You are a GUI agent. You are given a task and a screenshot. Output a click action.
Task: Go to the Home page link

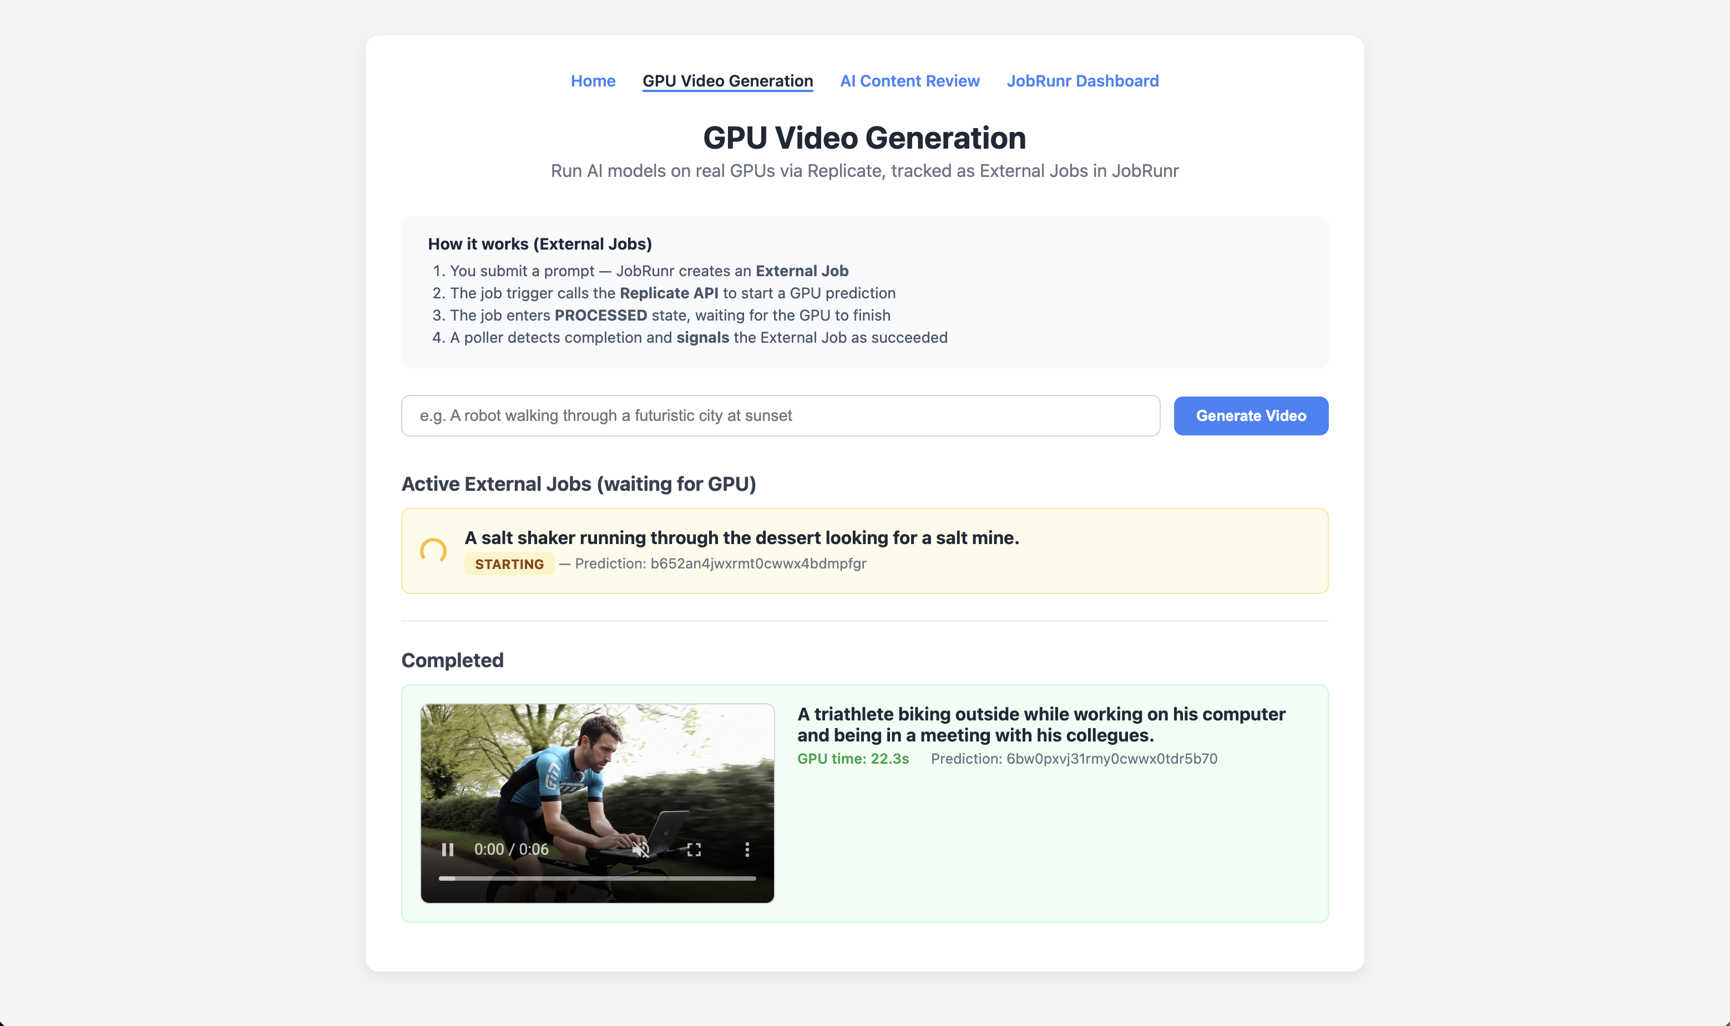[593, 81]
